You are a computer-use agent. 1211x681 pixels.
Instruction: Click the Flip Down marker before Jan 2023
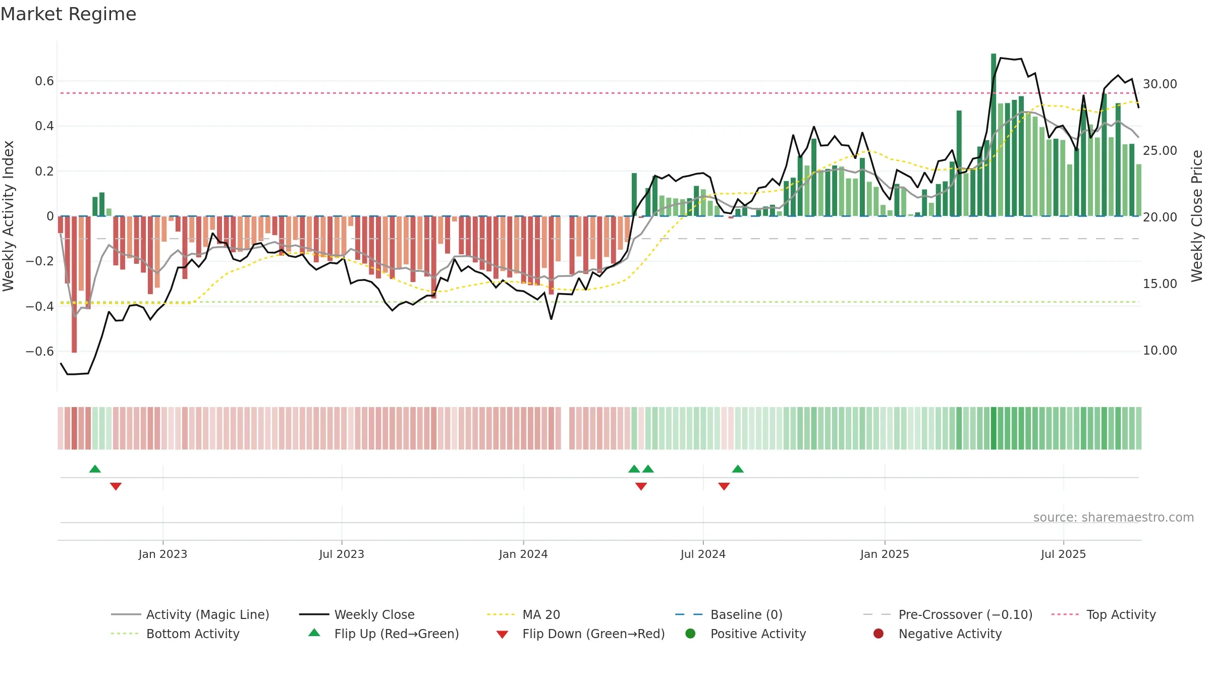tap(116, 486)
